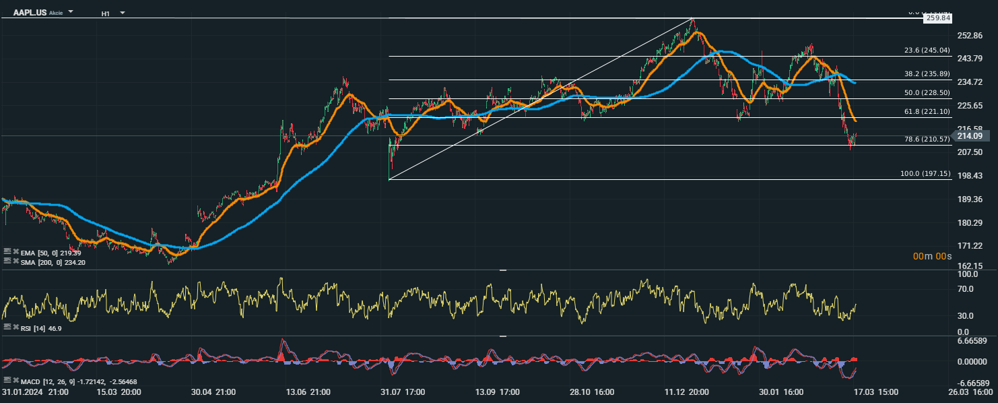Click the current price tag 214.09

click(x=970, y=136)
